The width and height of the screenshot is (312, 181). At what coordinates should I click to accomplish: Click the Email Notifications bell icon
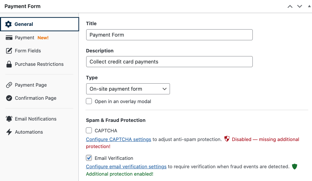coord(9,119)
